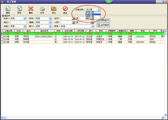168x120 pixels.
Task: Select the employee row 邓红红
Action: (82, 37)
